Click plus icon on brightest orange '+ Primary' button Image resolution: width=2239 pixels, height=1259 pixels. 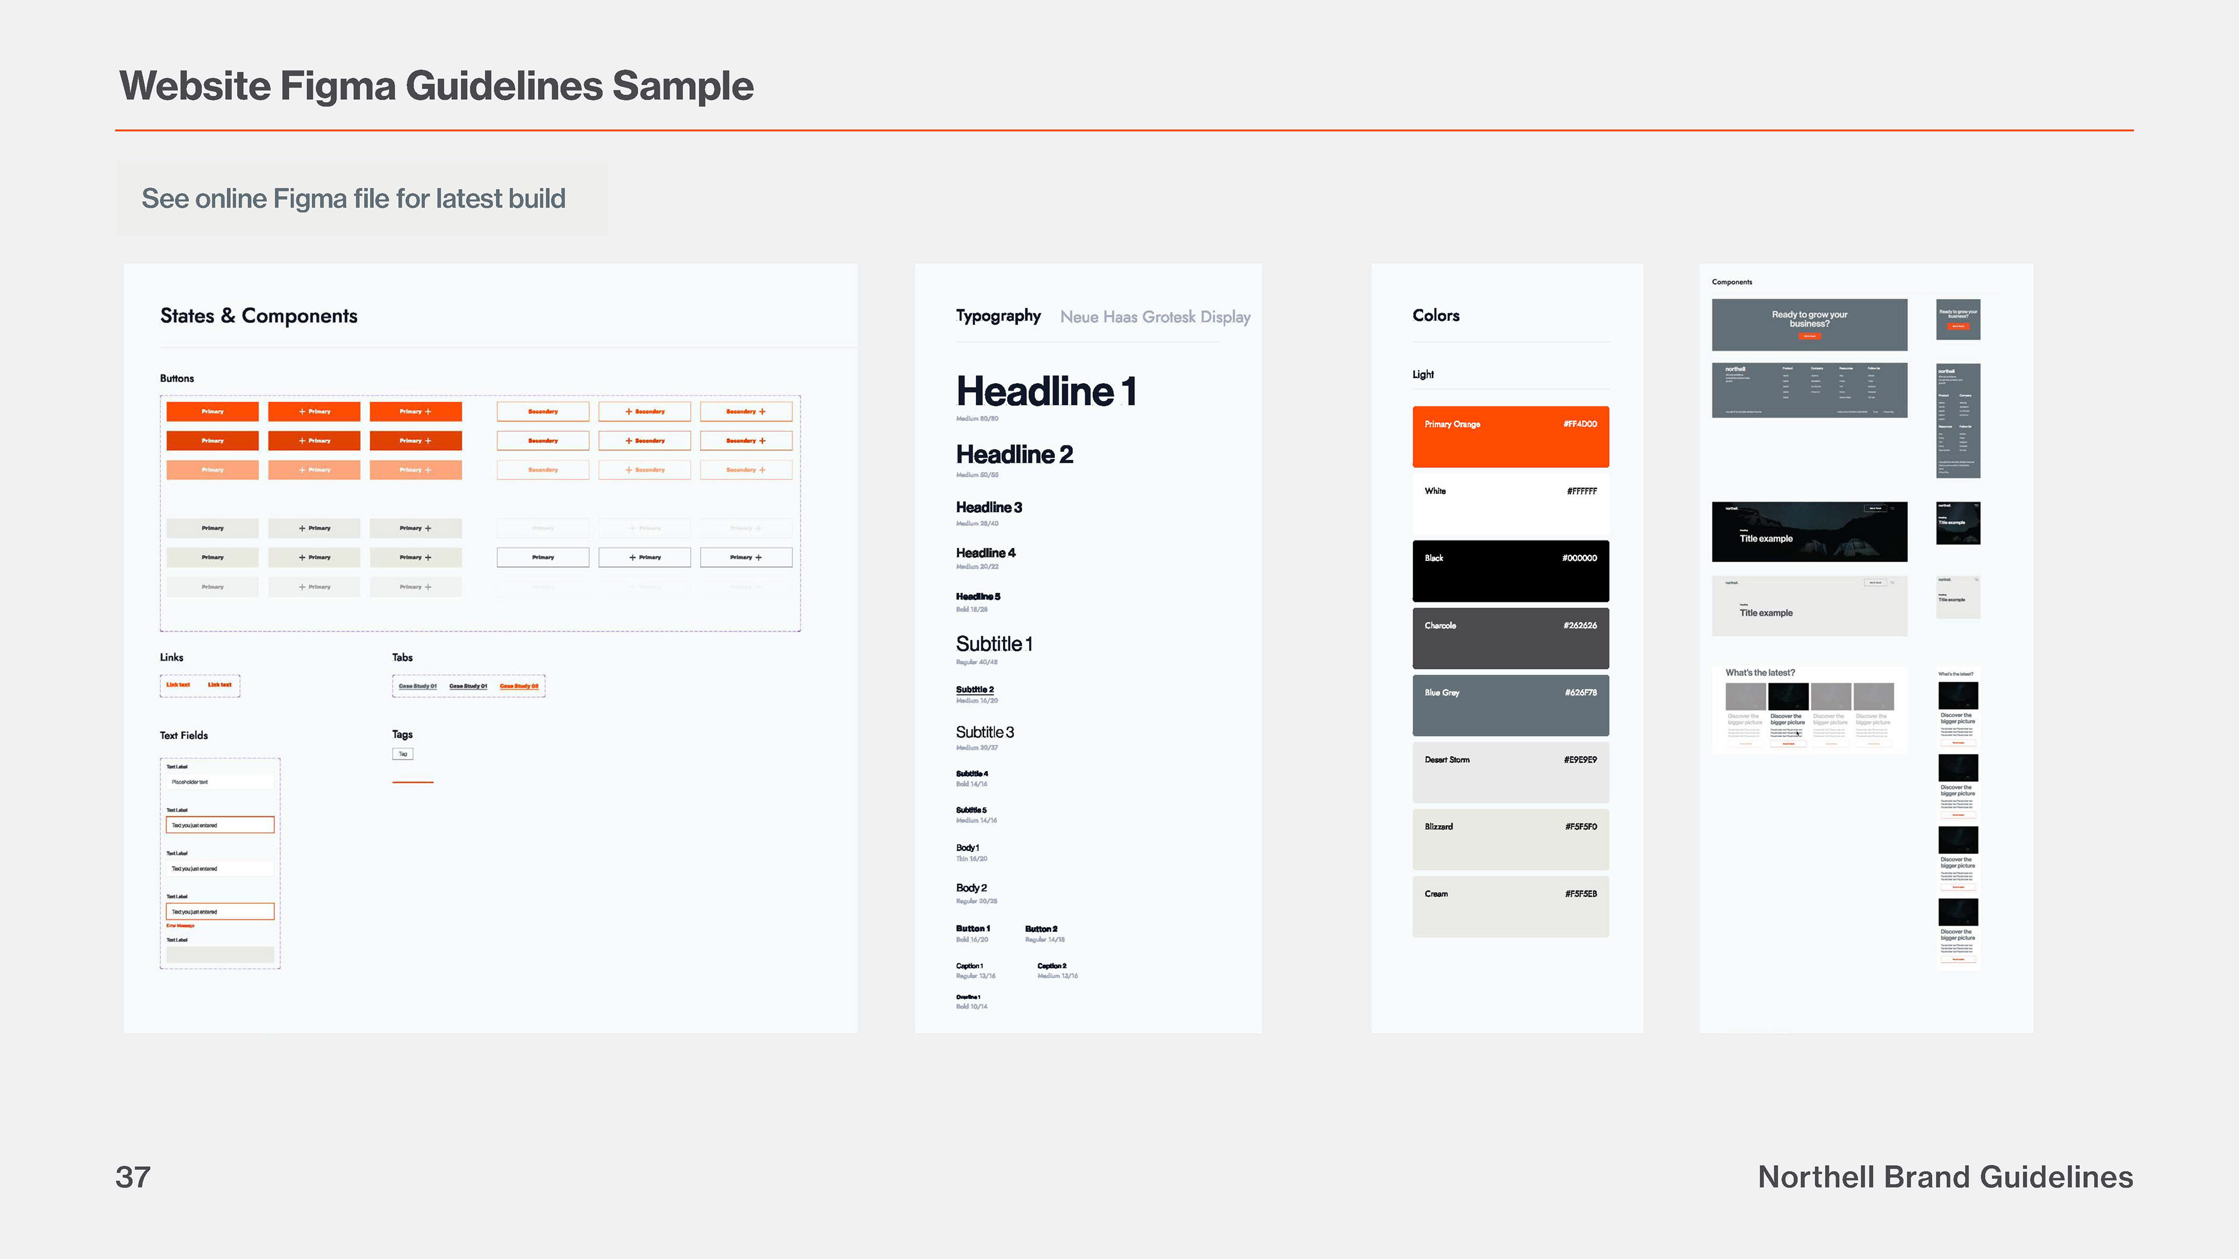click(x=303, y=411)
